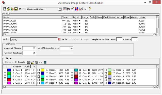Click the 99 - 250 values cell
Screen dimensions: 162x95
pos(66,21)
